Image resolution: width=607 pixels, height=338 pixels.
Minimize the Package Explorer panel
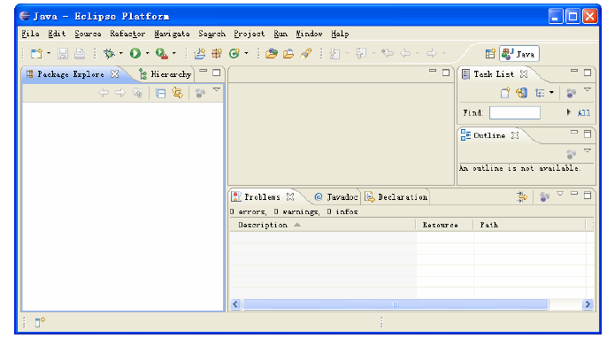tap(204, 72)
